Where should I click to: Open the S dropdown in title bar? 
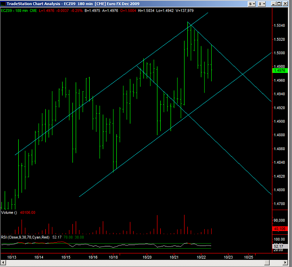pos(252,4)
